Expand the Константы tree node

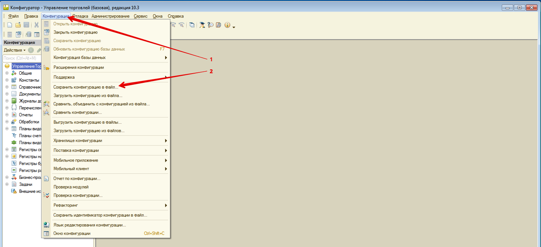pos(7,80)
